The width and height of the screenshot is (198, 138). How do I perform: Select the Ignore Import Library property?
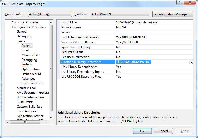(87, 47)
